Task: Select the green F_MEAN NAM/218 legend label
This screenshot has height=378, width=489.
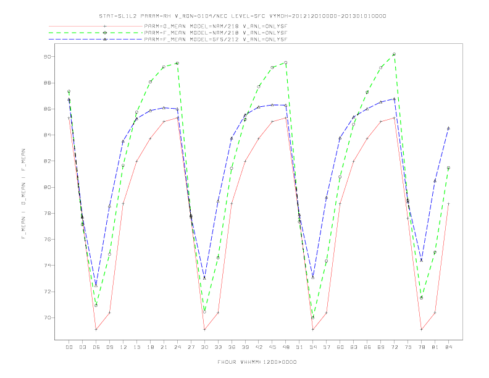Action: pyautogui.click(x=215, y=33)
